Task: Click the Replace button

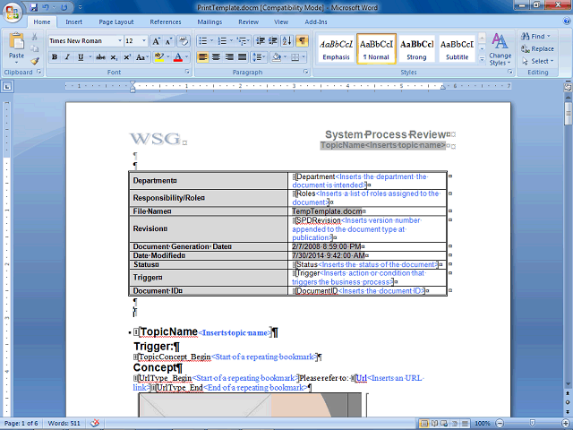Action: (537, 48)
